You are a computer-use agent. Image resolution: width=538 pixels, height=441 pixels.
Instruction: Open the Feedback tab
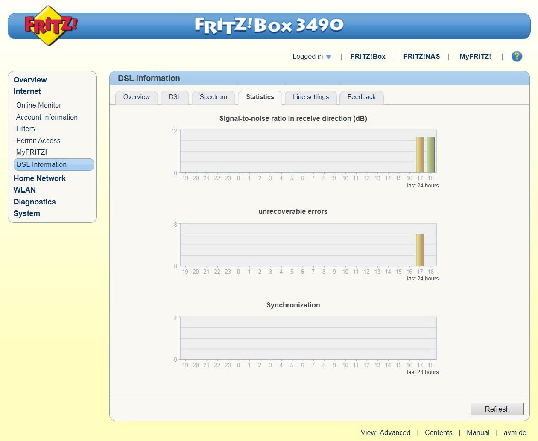[x=362, y=97]
